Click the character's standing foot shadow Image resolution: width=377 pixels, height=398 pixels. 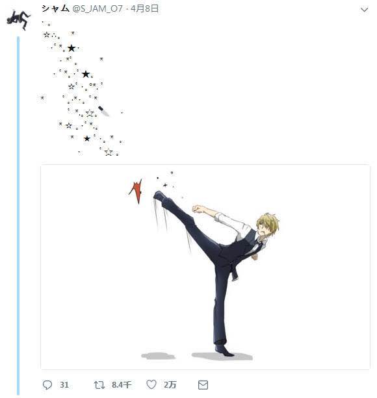tap(222, 356)
